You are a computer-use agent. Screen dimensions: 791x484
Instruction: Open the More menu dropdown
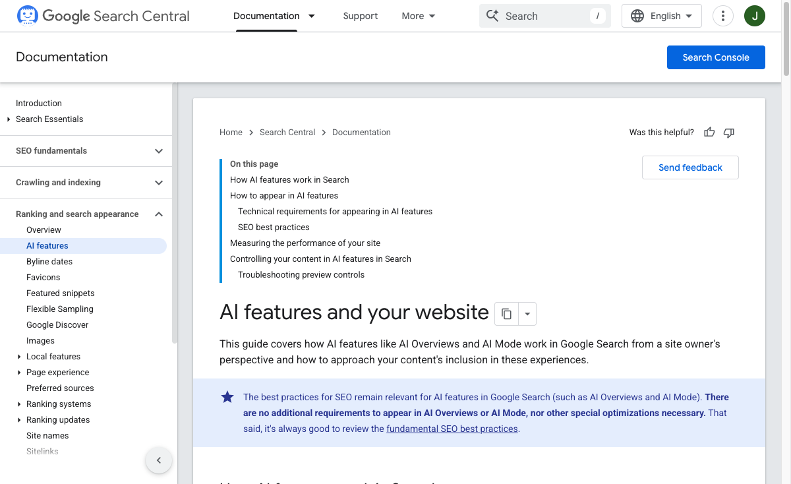(419, 16)
